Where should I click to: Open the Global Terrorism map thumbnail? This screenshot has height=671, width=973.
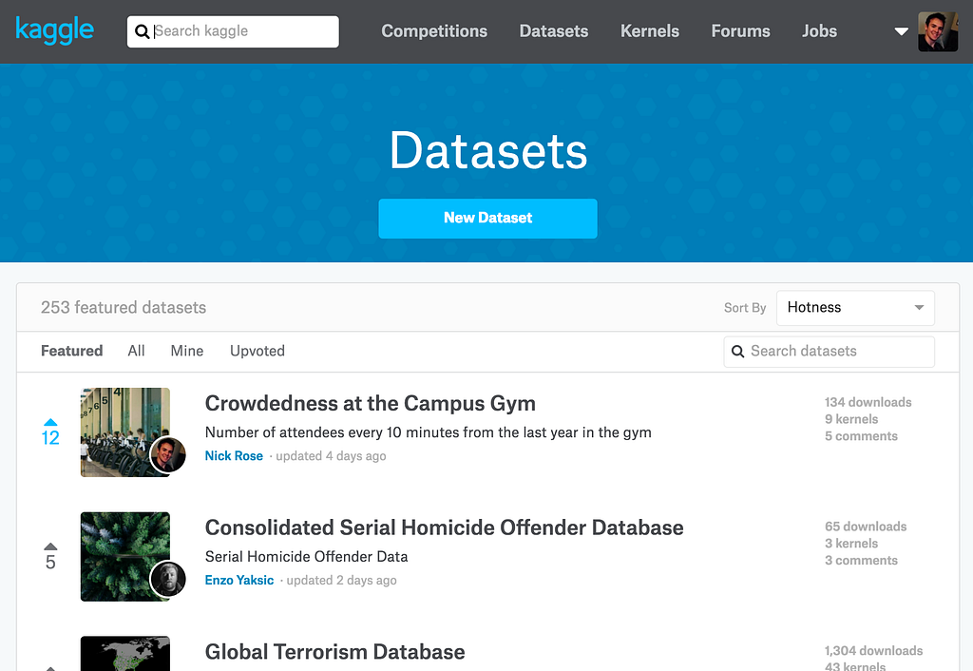tap(125, 653)
